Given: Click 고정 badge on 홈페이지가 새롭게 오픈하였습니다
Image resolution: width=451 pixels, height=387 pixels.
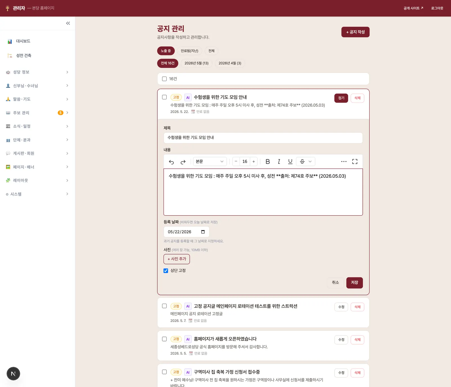Looking at the screenshot, I should point(176,339).
